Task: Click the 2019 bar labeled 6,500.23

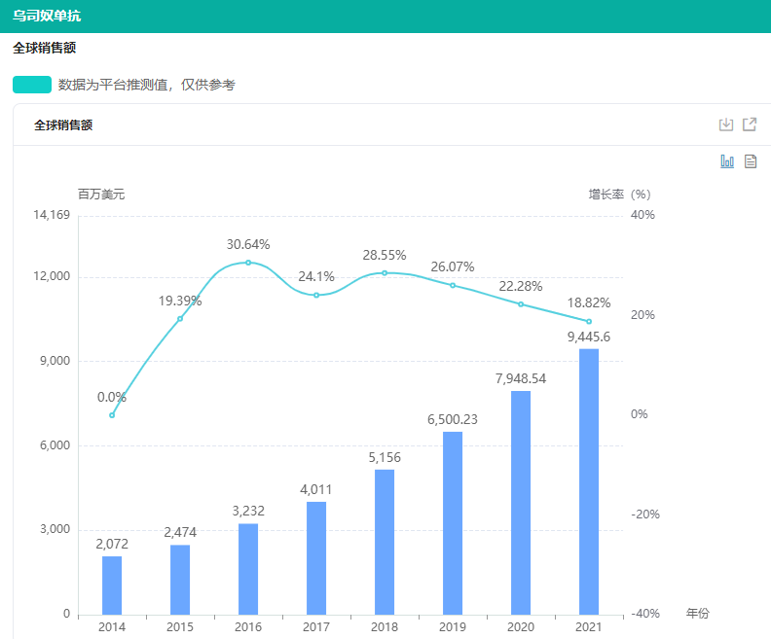Action: [x=453, y=522]
